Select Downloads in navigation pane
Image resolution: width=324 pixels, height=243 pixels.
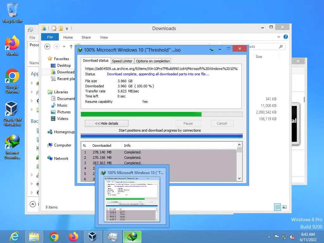click(x=63, y=72)
